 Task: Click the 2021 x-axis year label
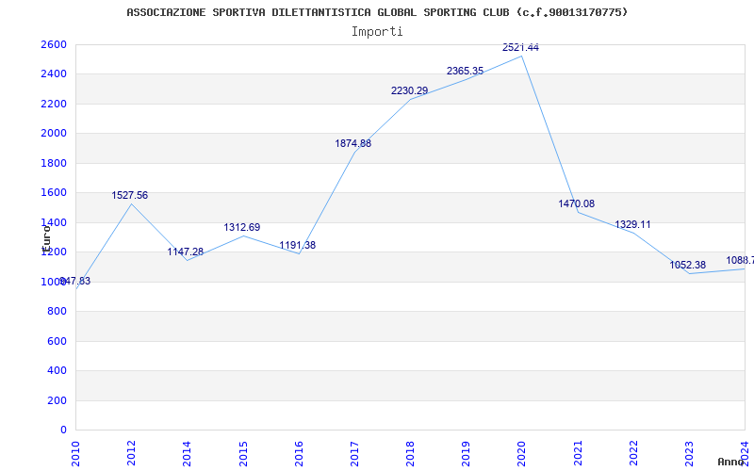click(x=578, y=453)
